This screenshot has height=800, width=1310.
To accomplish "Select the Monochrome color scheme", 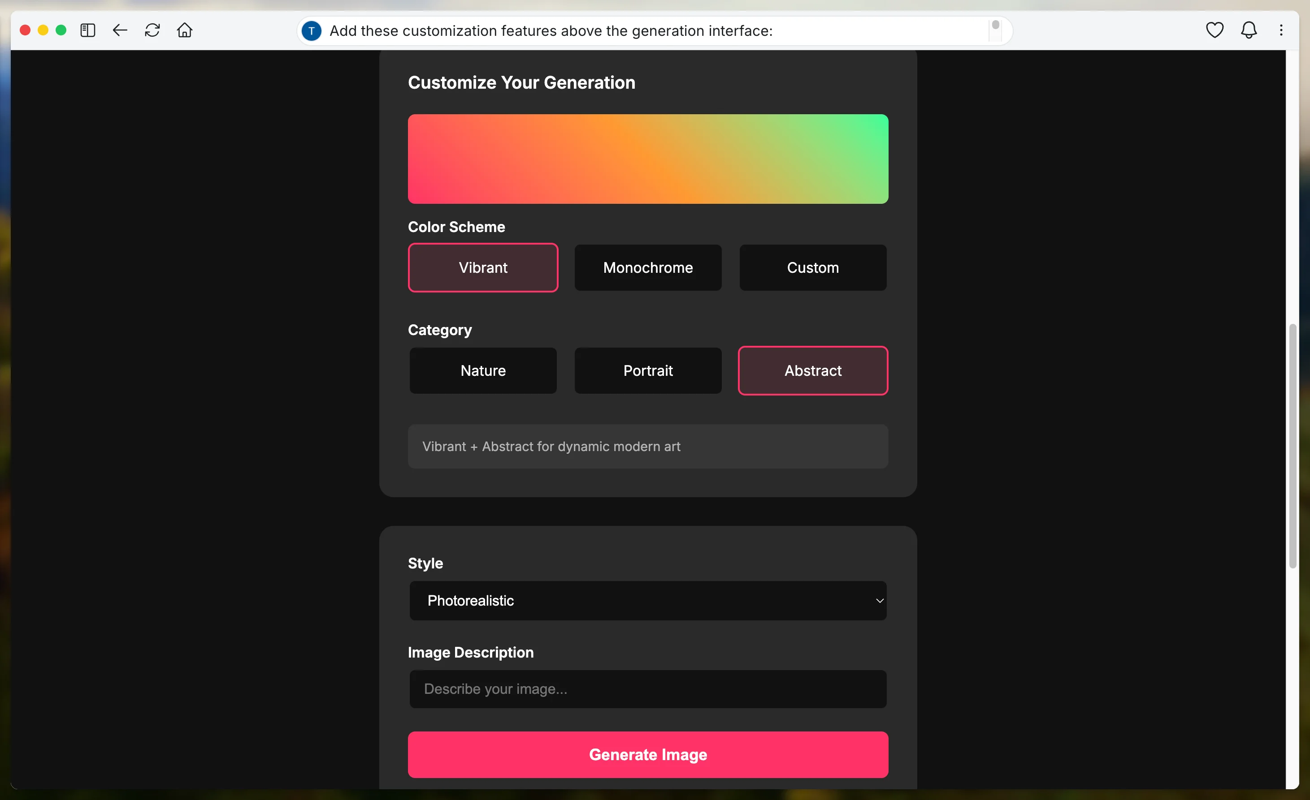I will coord(647,268).
